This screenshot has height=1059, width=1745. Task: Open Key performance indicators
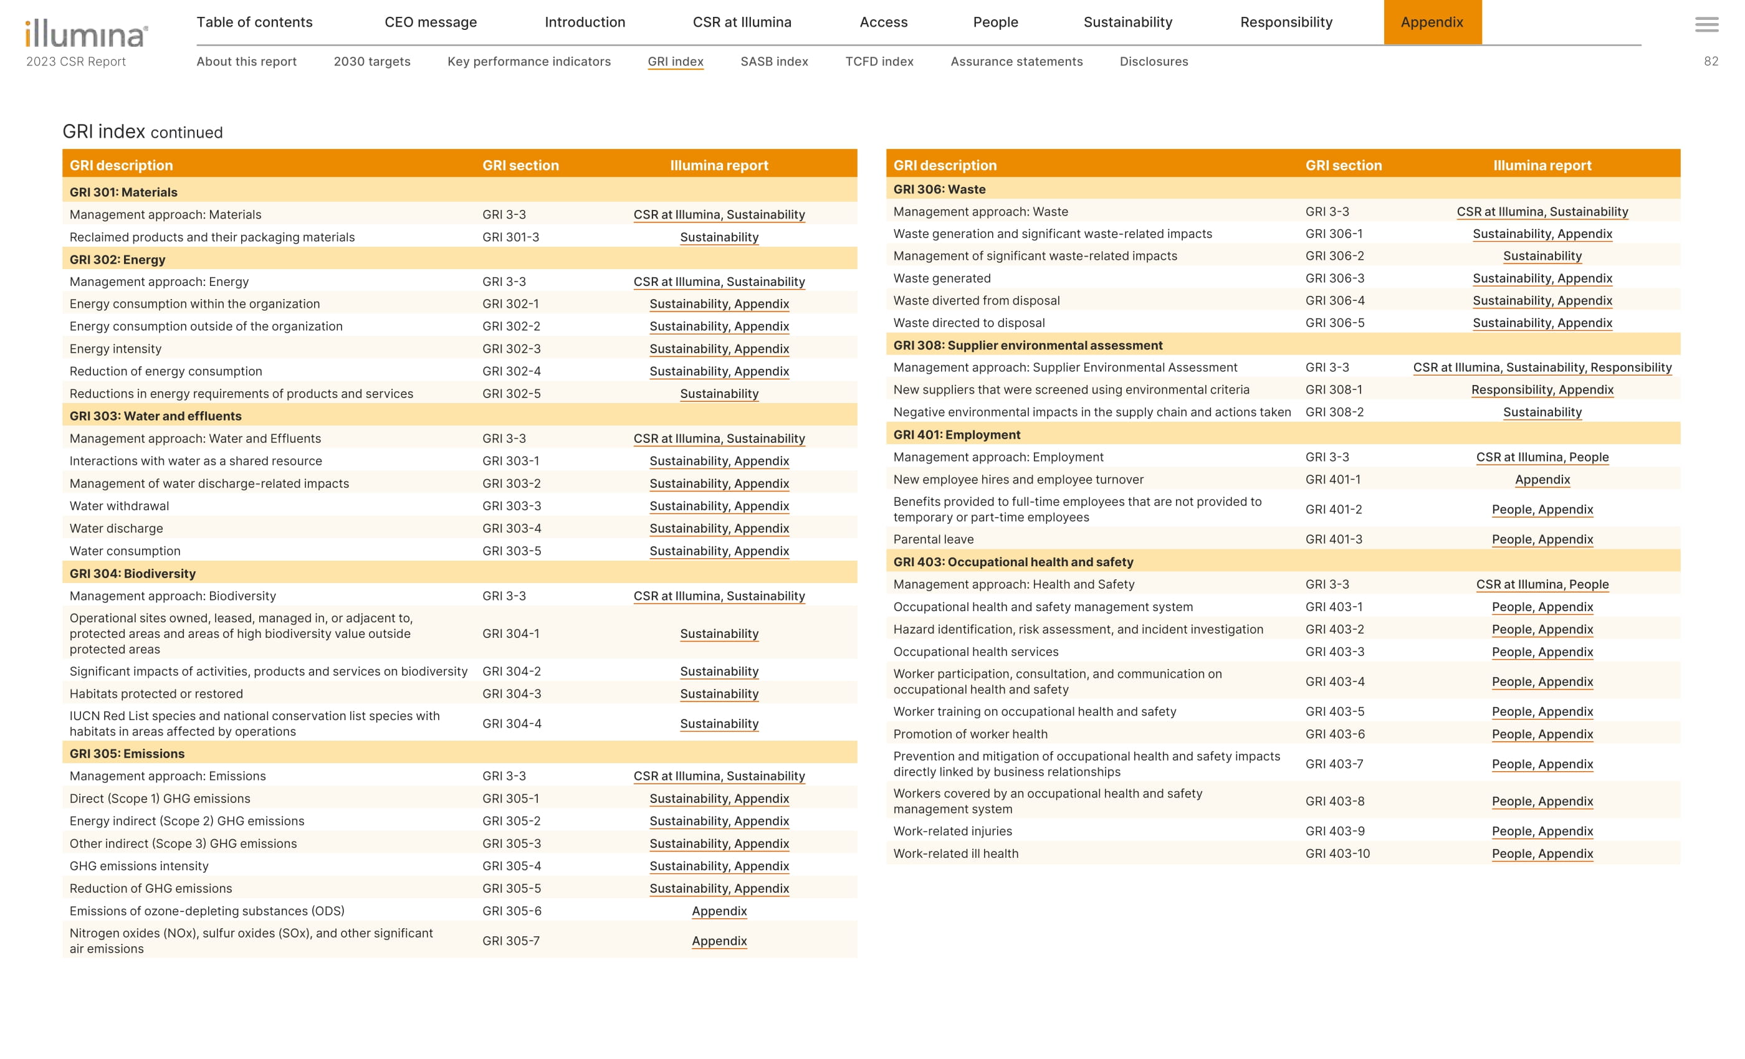pos(528,62)
